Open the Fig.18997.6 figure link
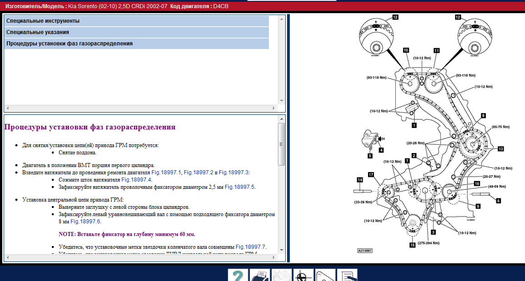This screenshot has height=281, width=525. click(86, 222)
